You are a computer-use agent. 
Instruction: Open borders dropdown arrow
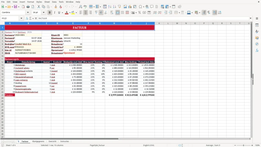179,13
